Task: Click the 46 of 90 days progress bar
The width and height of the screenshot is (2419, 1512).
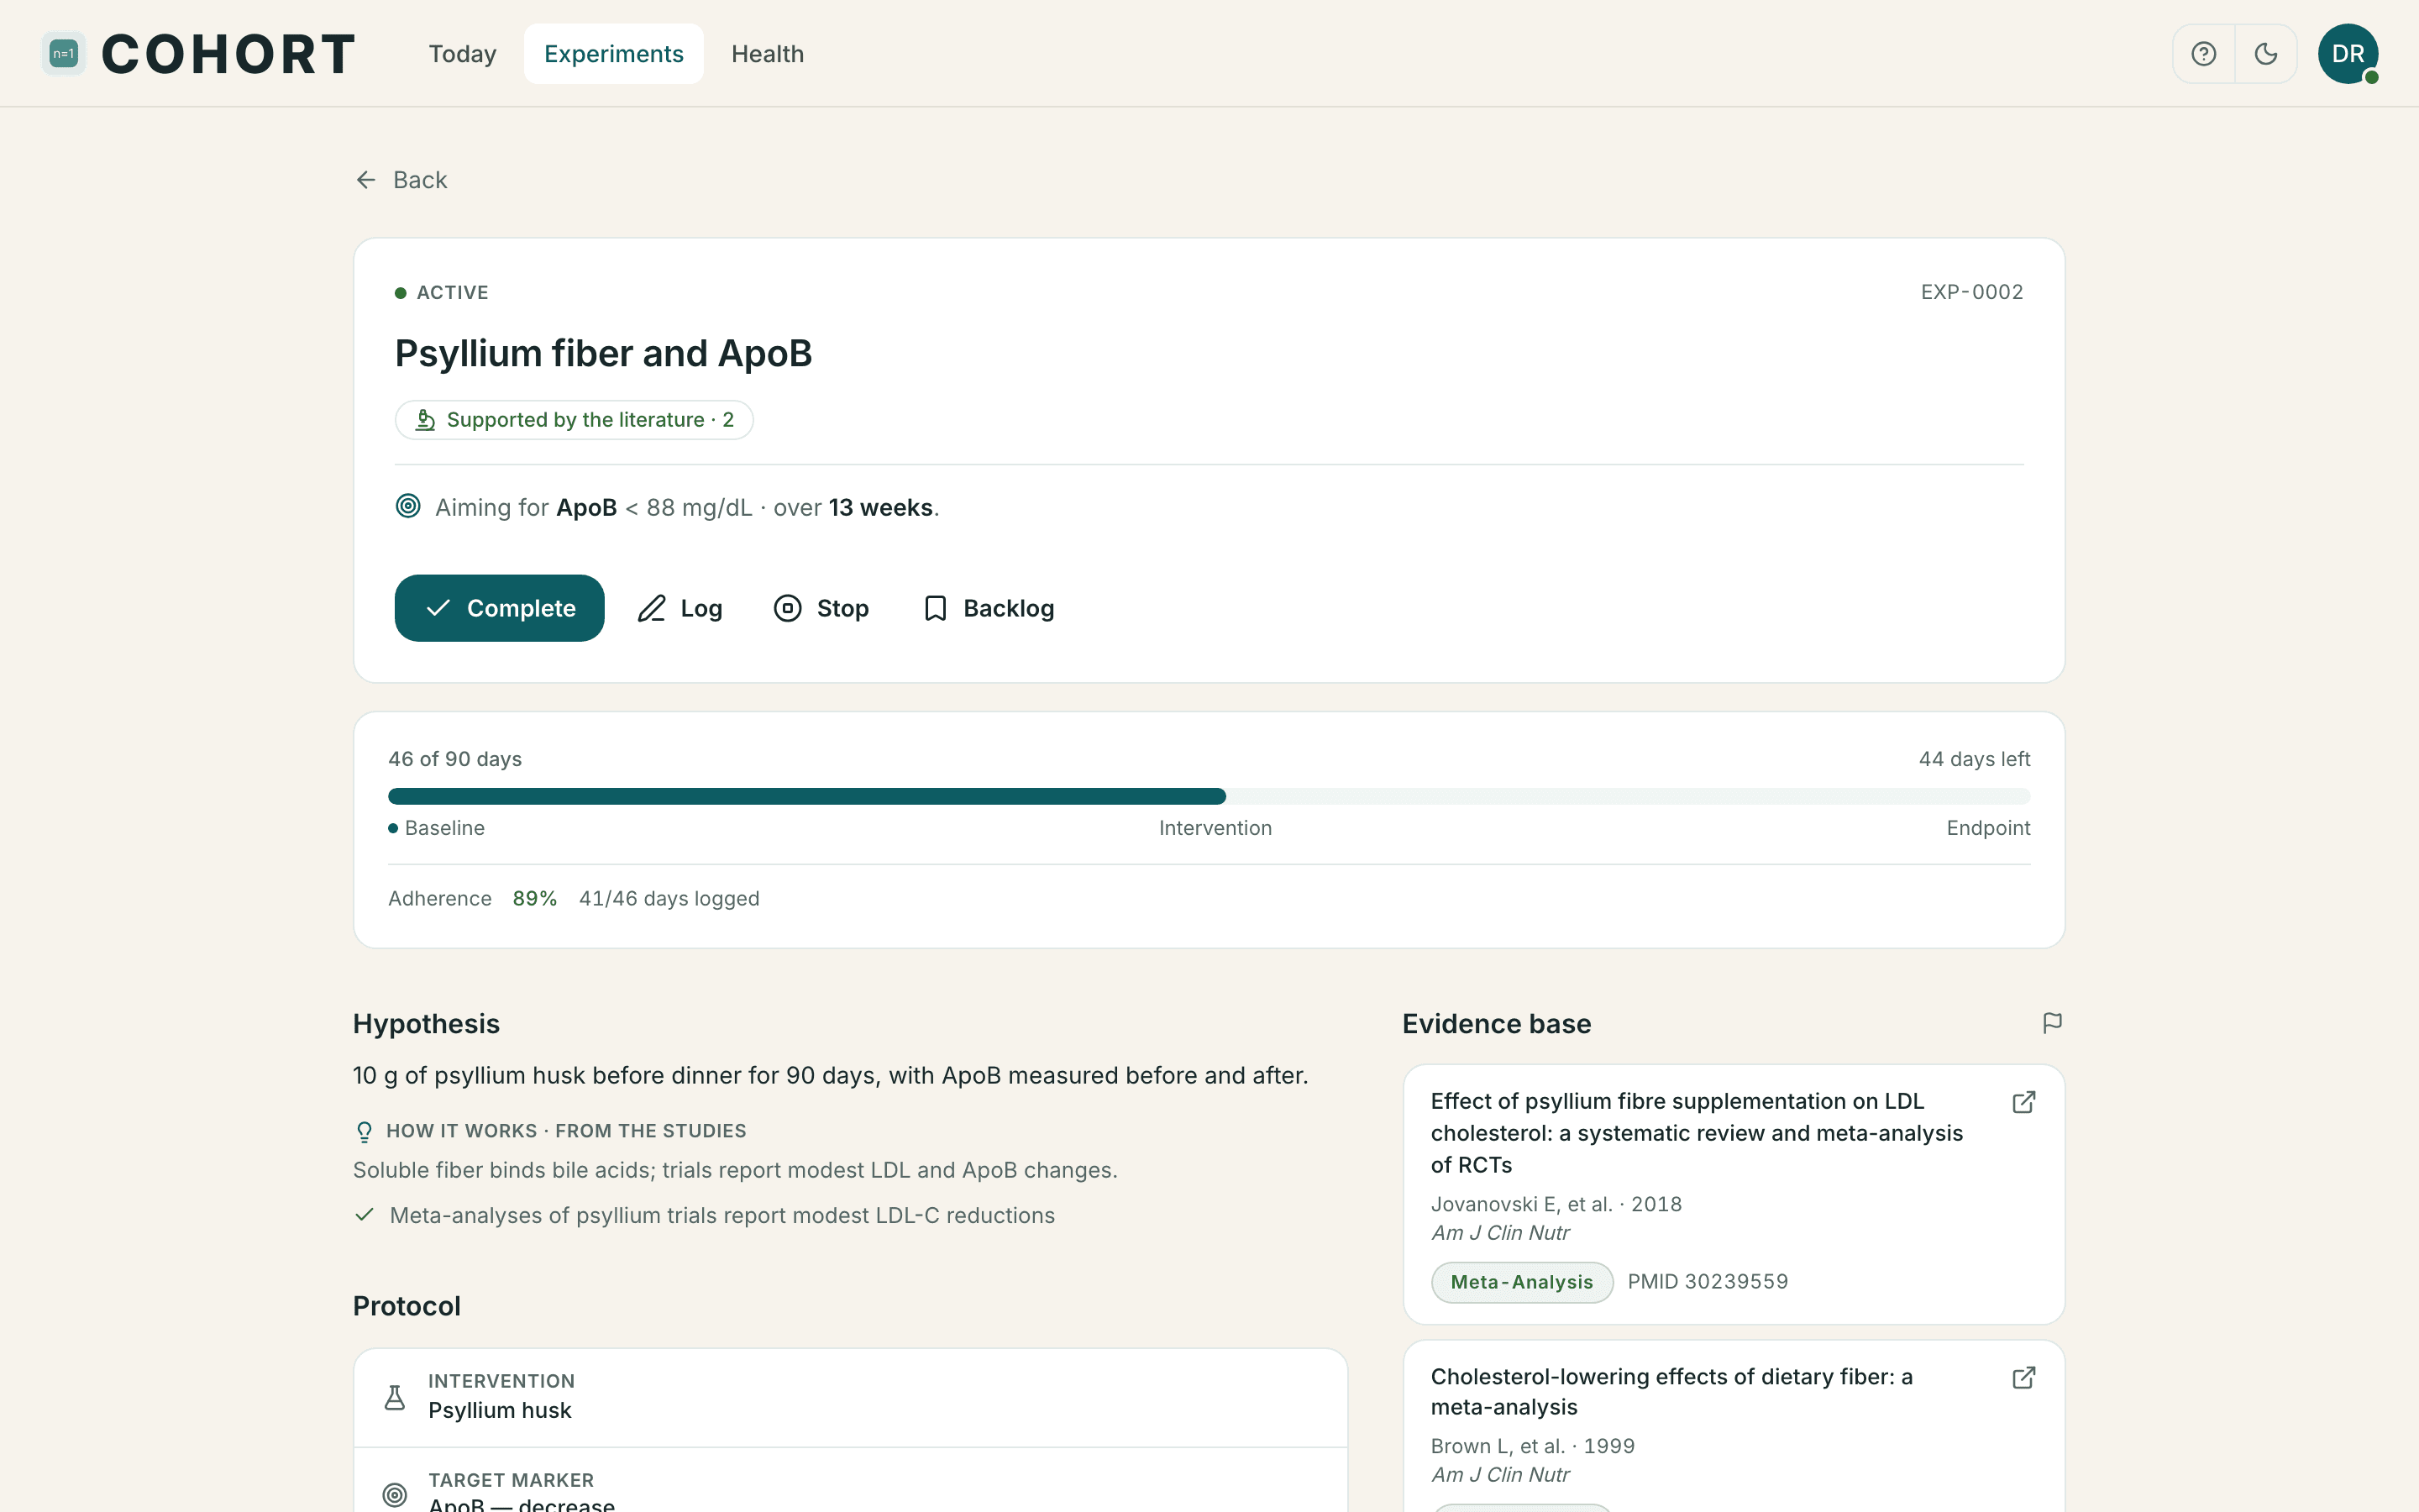Action: [x=1209, y=796]
